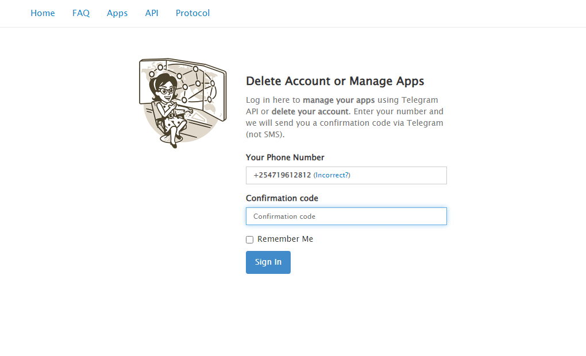586x356 pixels.
Task: Open the Apps navigation link
Action: [x=117, y=13]
